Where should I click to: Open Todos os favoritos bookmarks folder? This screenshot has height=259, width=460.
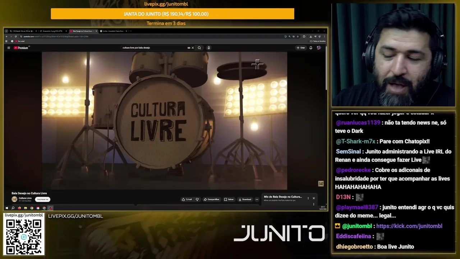click(318, 41)
